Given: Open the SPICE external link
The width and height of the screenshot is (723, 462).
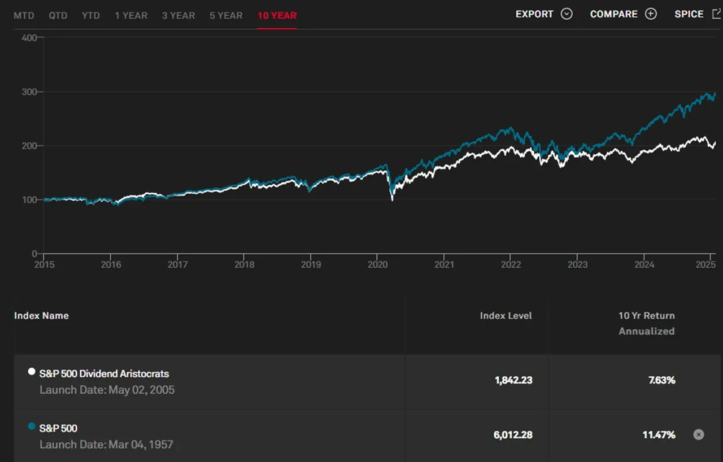Looking at the screenshot, I should [x=689, y=14].
